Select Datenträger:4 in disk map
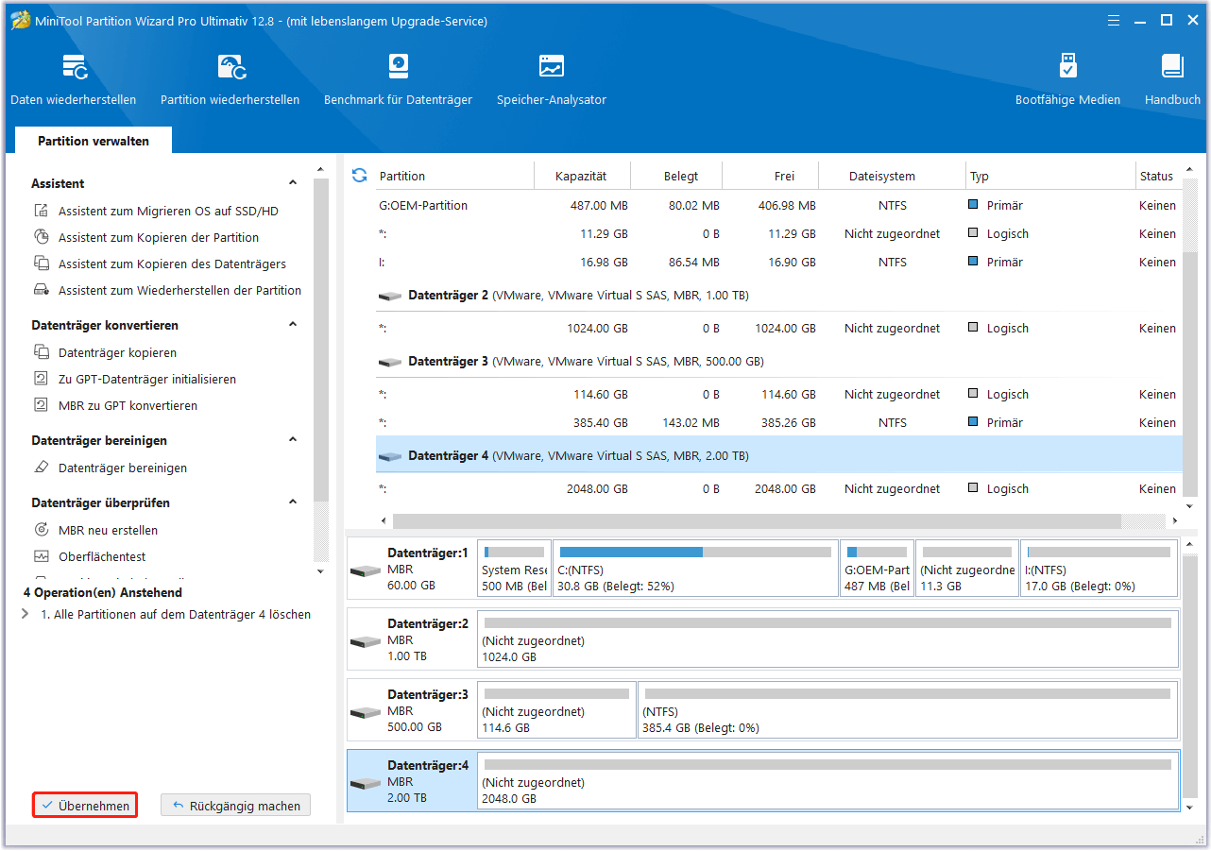Screen dimensions: 1211x851 tap(412, 781)
